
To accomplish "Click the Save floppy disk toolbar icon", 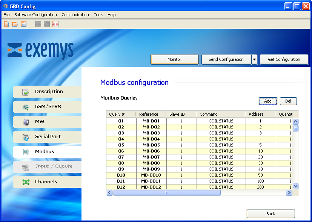I will pyautogui.click(x=24, y=24).
